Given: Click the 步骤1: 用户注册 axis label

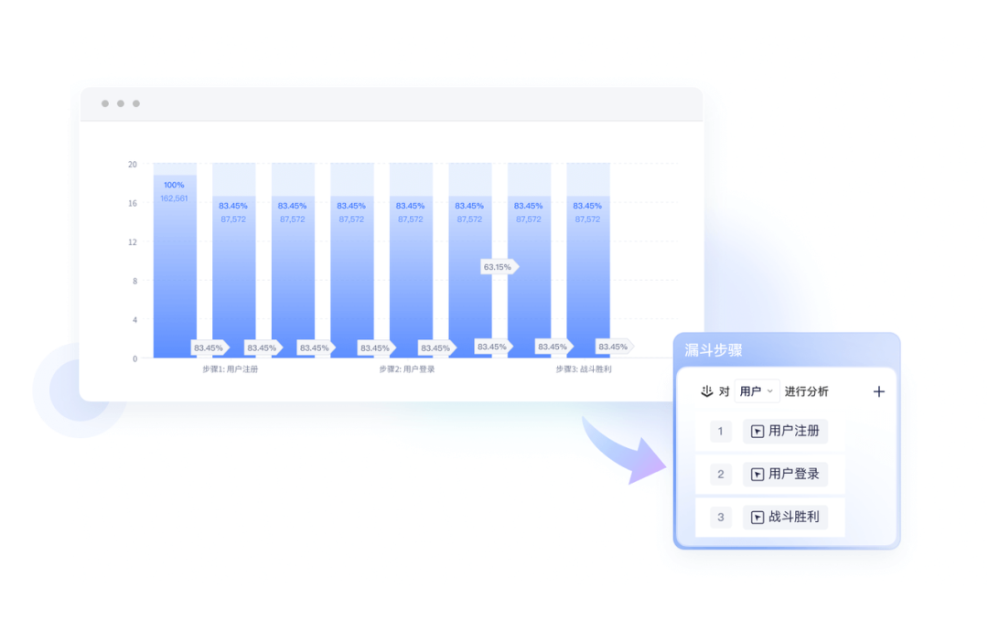Looking at the screenshot, I should [230, 369].
